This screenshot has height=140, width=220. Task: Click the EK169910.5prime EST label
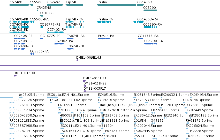click(72, 105)
